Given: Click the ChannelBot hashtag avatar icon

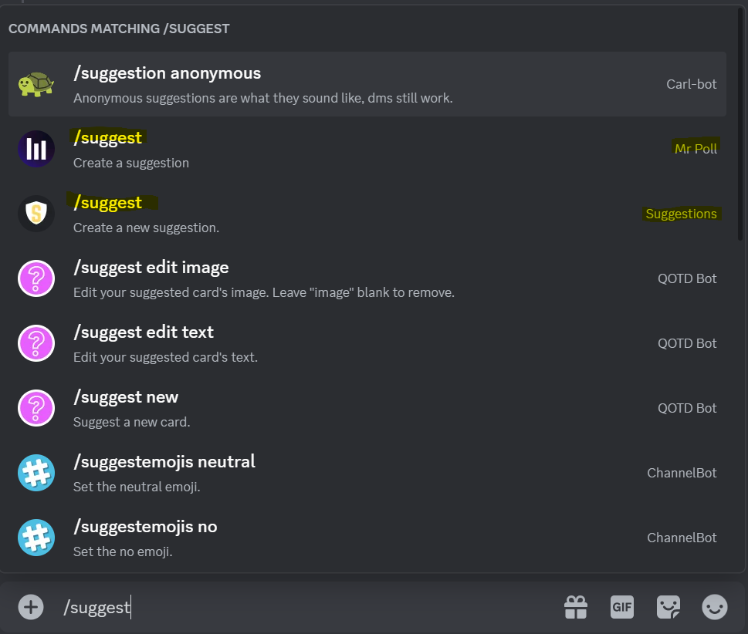Looking at the screenshot, I should (x=34, y=473).
